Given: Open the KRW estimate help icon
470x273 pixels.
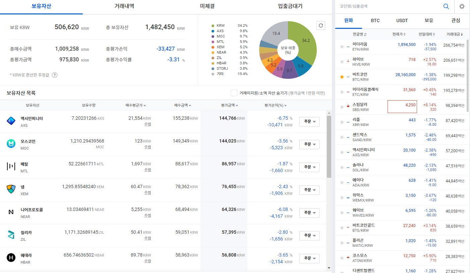Looking at the screenshot, I should [55, 75].
